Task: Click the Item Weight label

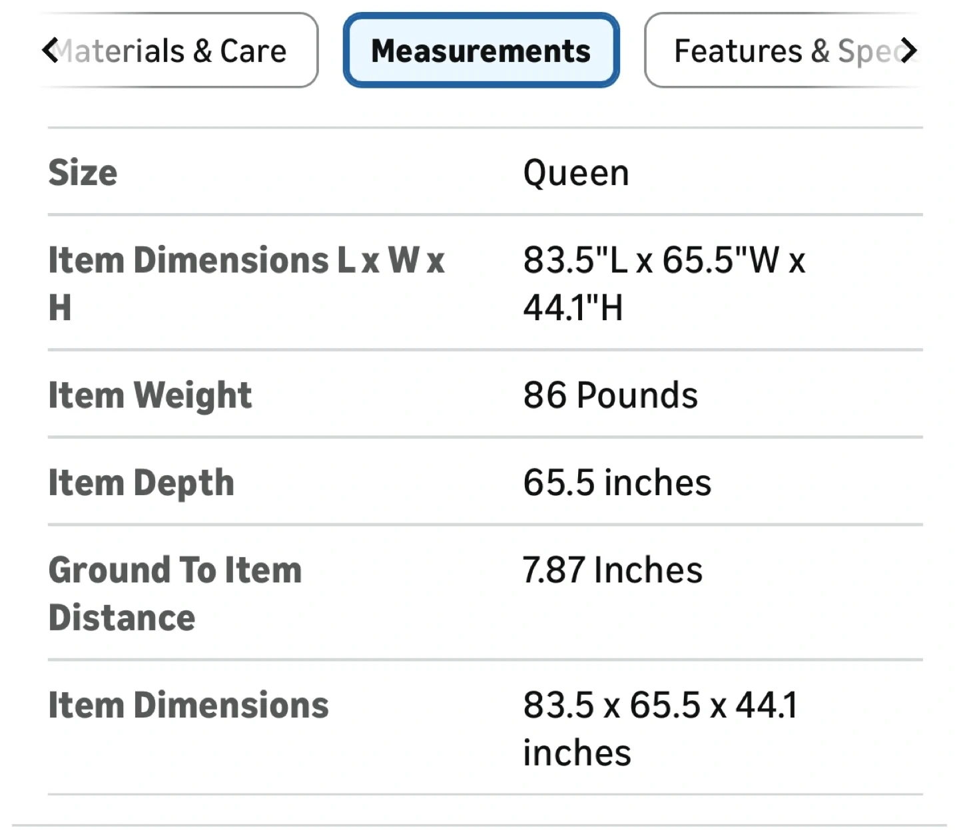Action: [151, 395]
